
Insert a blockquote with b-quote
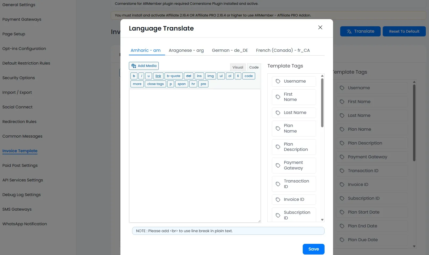pyautogui.click(x=173, y=76)
